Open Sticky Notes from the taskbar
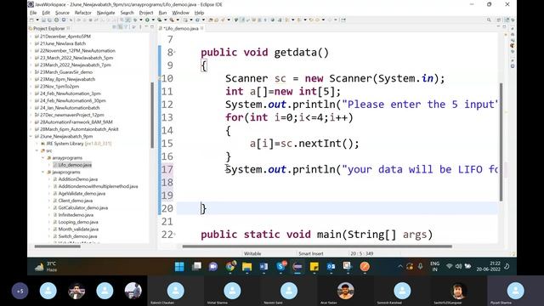Viewport: 544px width, 306px height. (x=314, y=266)
